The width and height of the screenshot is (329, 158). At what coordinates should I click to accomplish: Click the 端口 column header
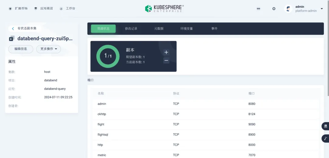click(252, 93)
